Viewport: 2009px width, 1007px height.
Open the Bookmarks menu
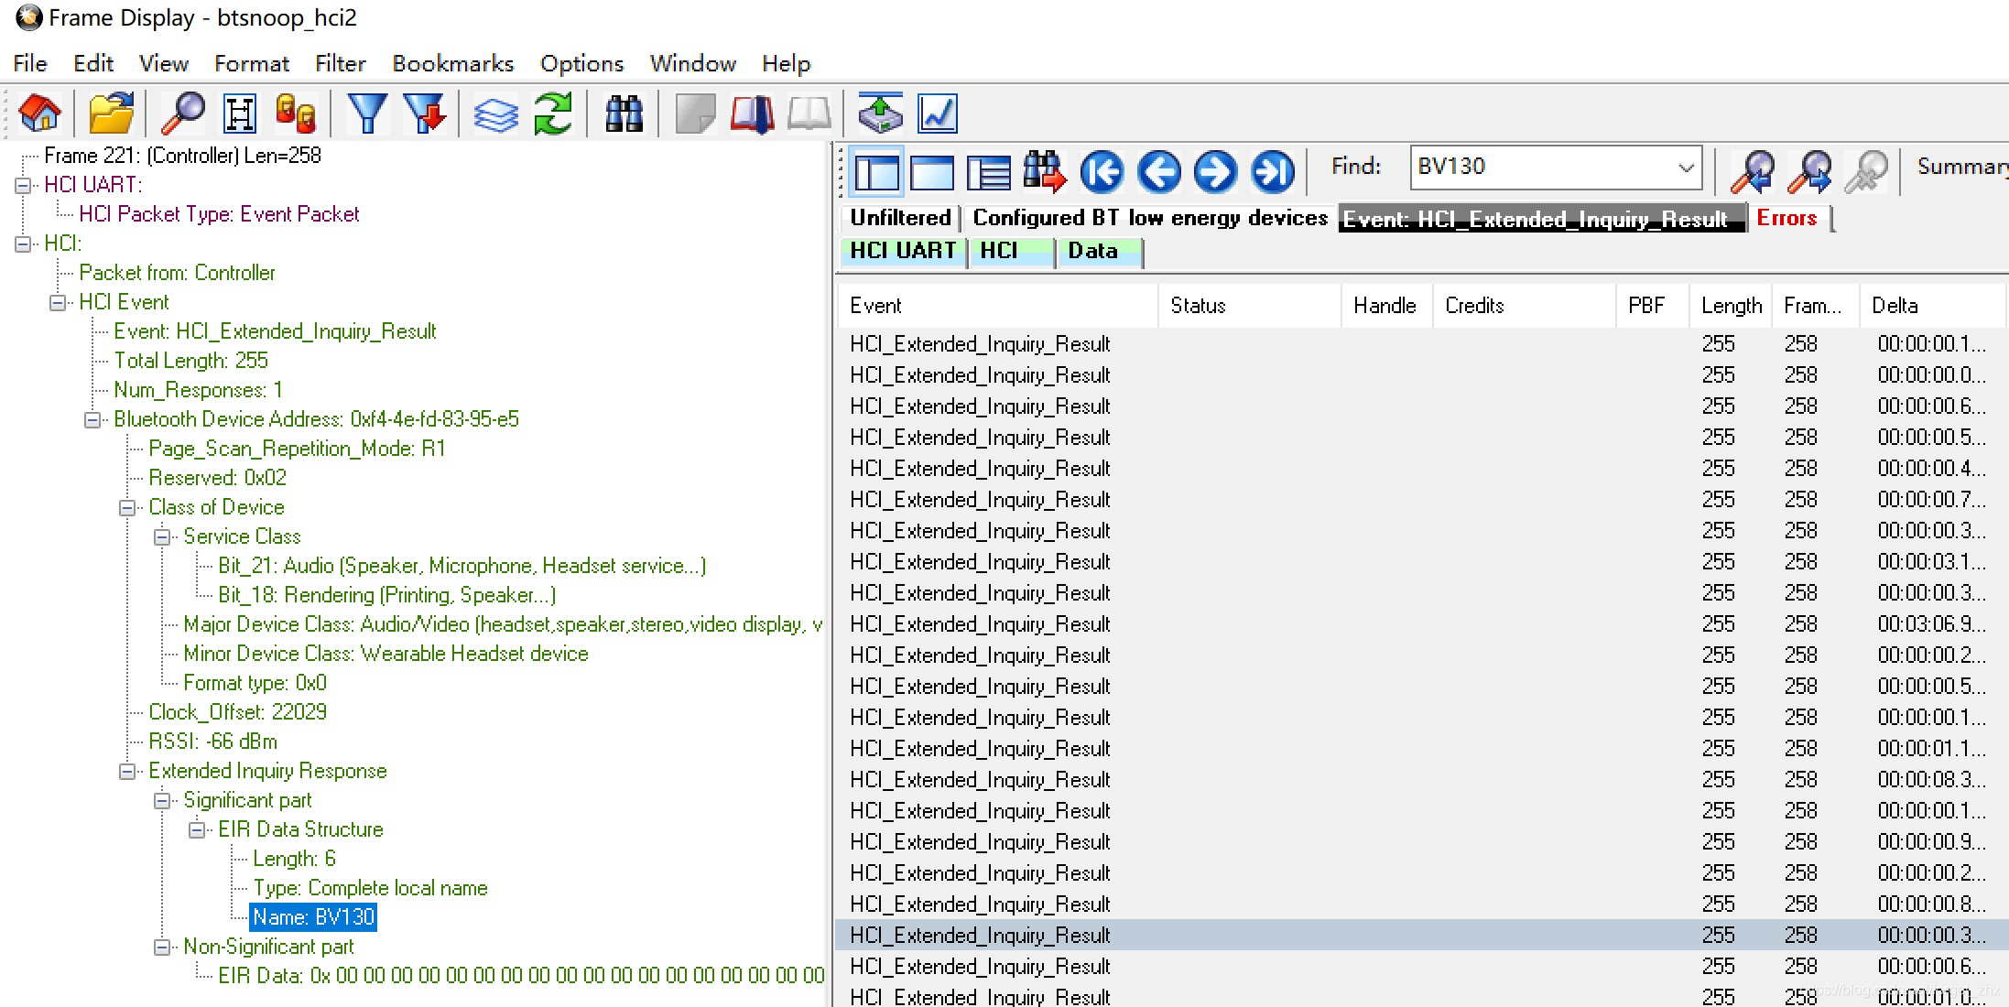452,63
